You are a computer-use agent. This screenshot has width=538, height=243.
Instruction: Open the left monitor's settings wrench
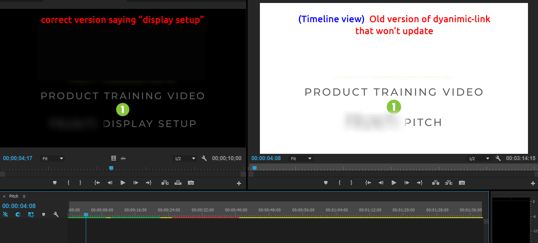pyautogui.click(x=204, y=158)
